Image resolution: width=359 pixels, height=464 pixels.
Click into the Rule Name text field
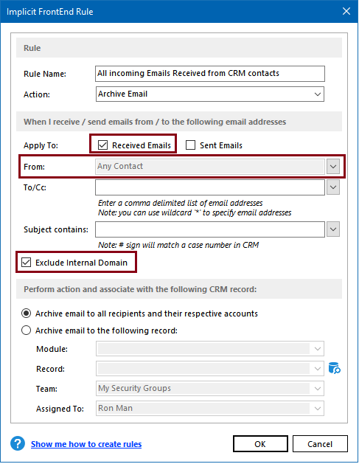click(210, 74)
